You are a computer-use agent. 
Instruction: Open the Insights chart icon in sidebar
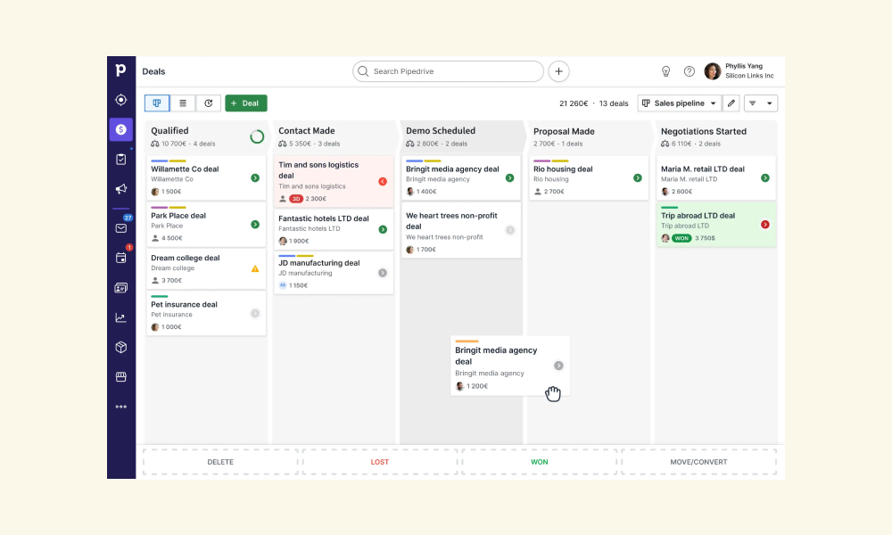click(x=120, y=317)
